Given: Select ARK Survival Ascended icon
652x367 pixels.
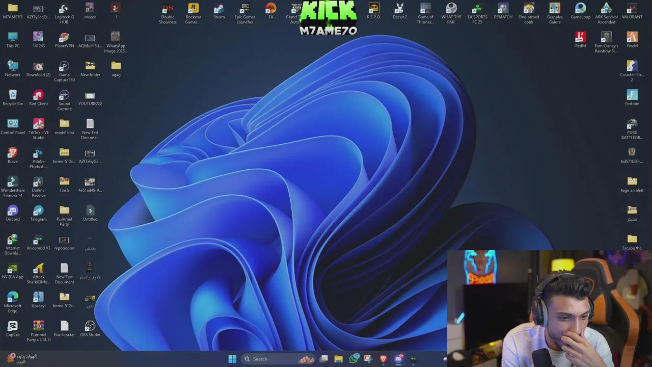Looking at the screenshot, I should (x=606, y=14).
